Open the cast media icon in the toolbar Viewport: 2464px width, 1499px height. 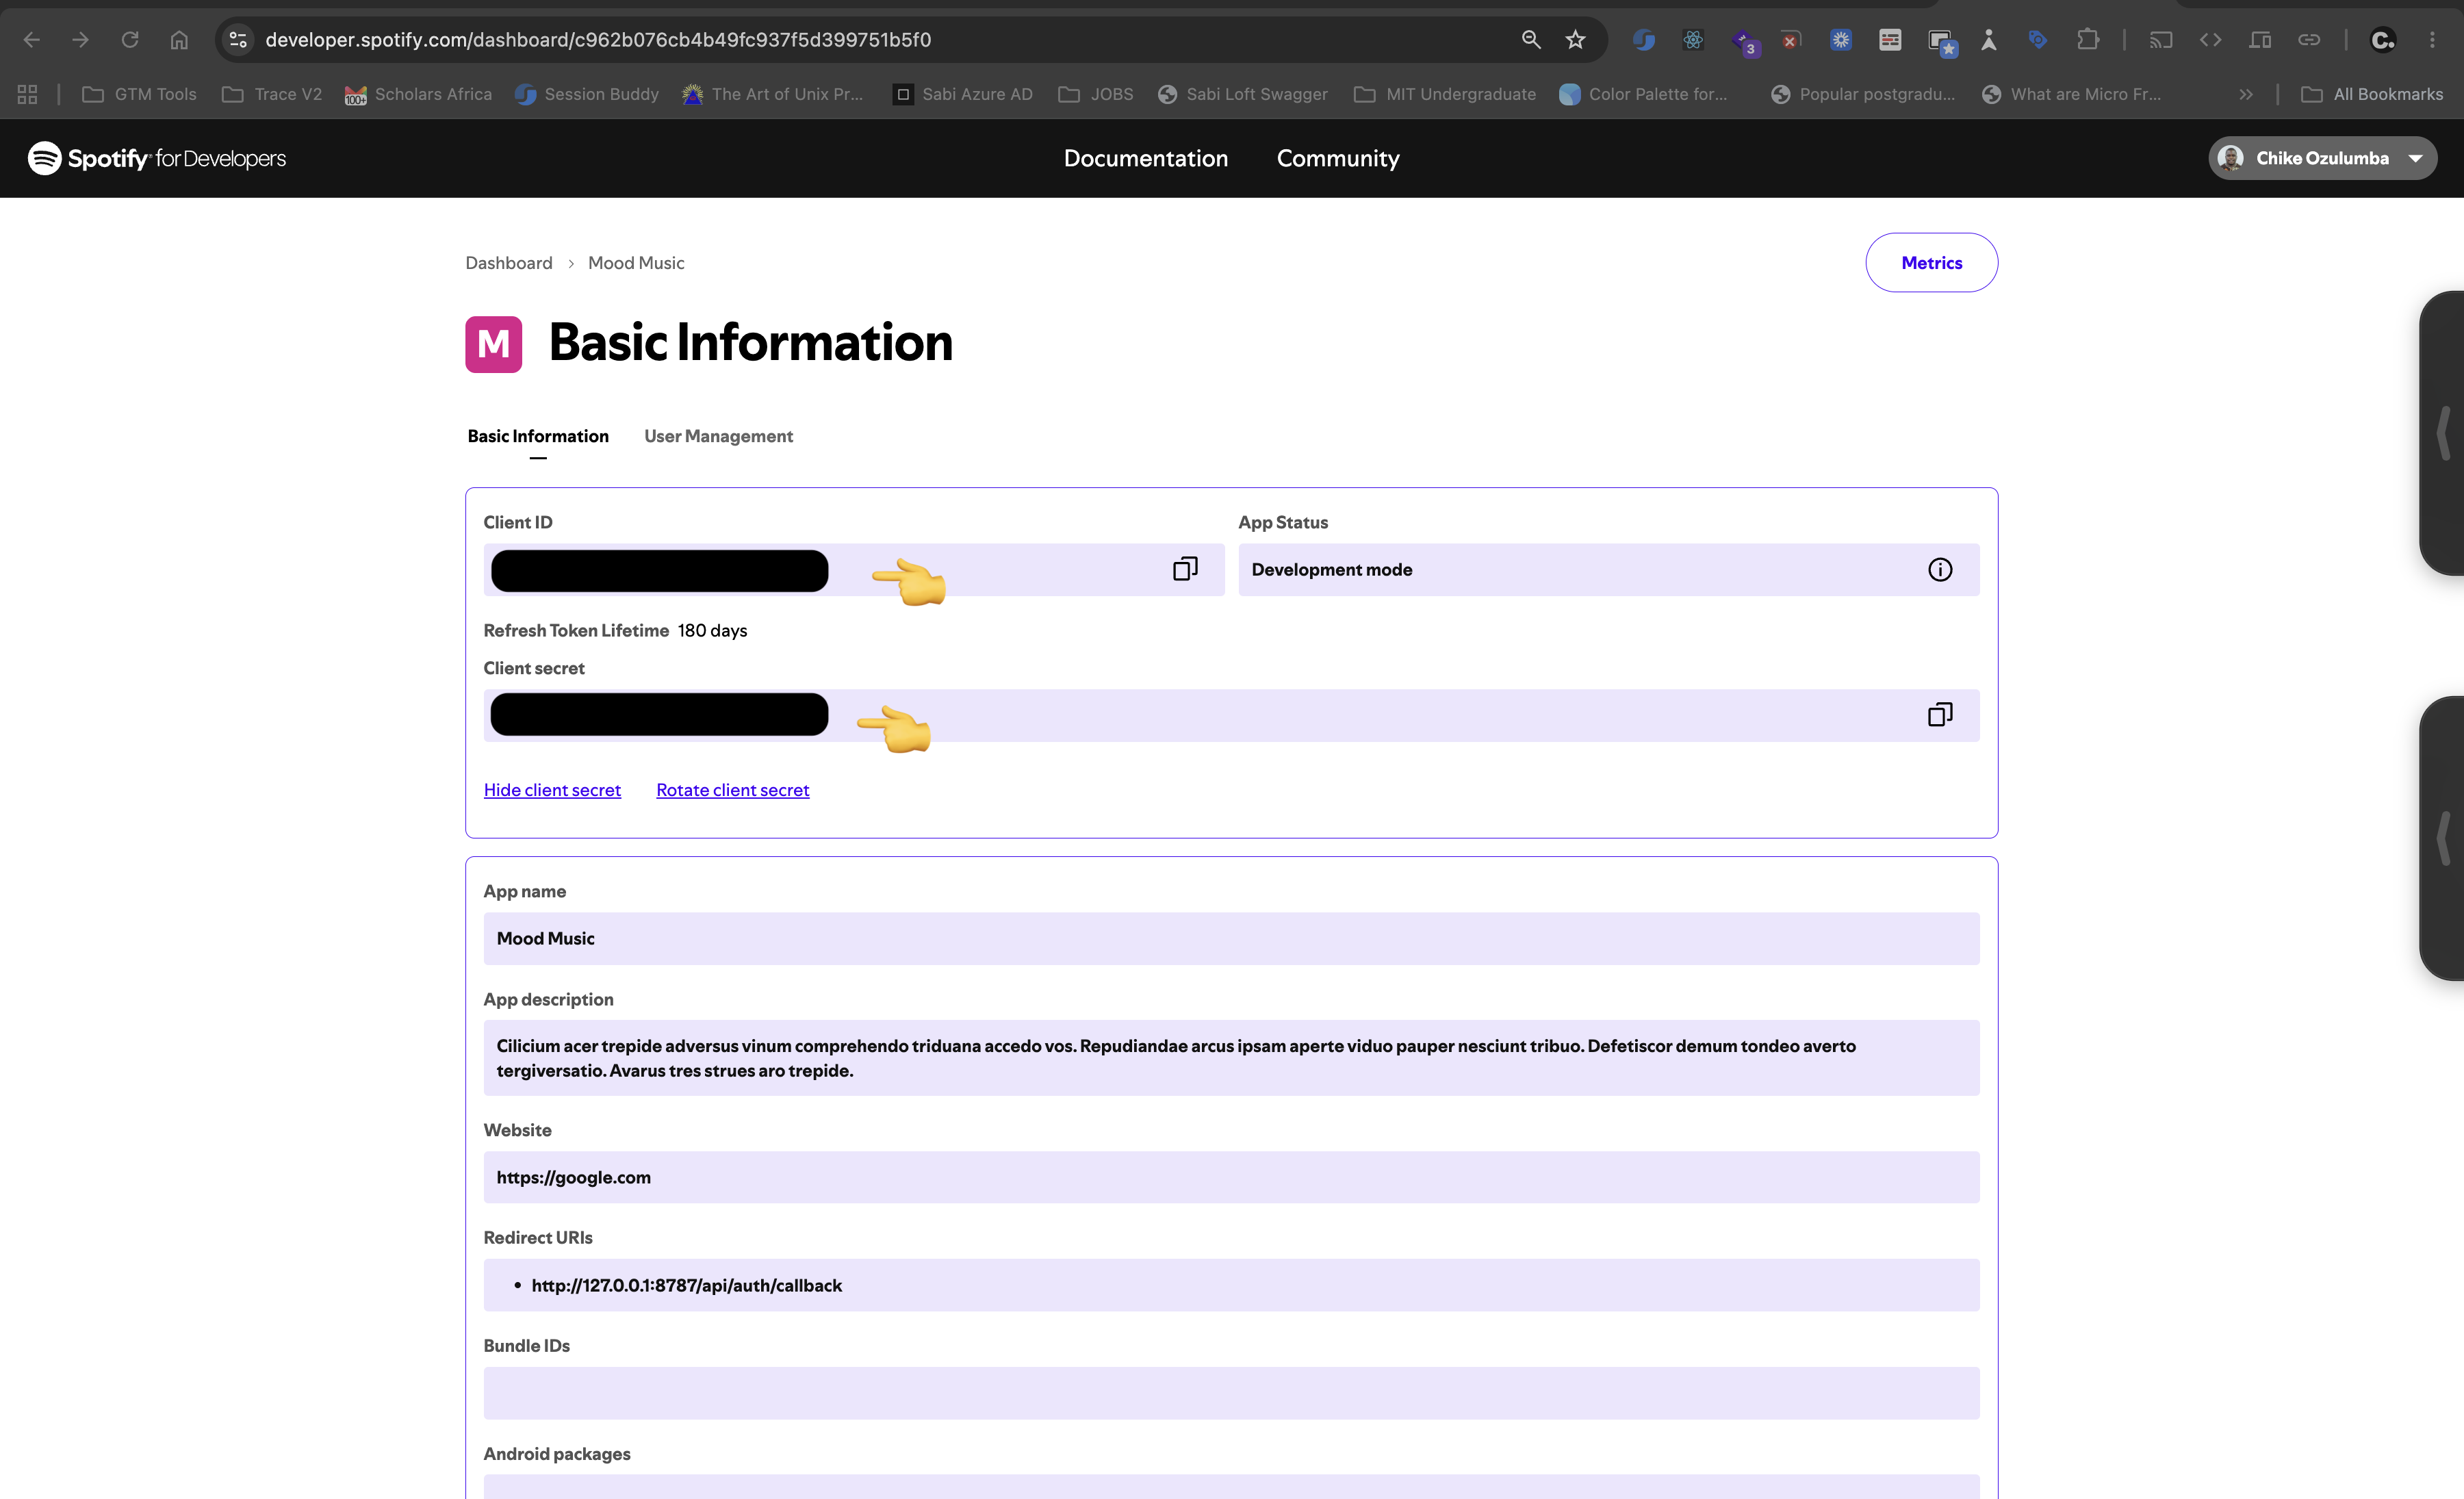(x=2161, y=39)
